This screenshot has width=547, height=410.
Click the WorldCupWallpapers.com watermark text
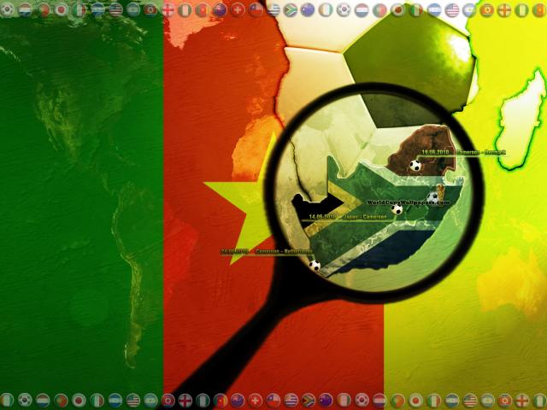[x=408, y=202]
